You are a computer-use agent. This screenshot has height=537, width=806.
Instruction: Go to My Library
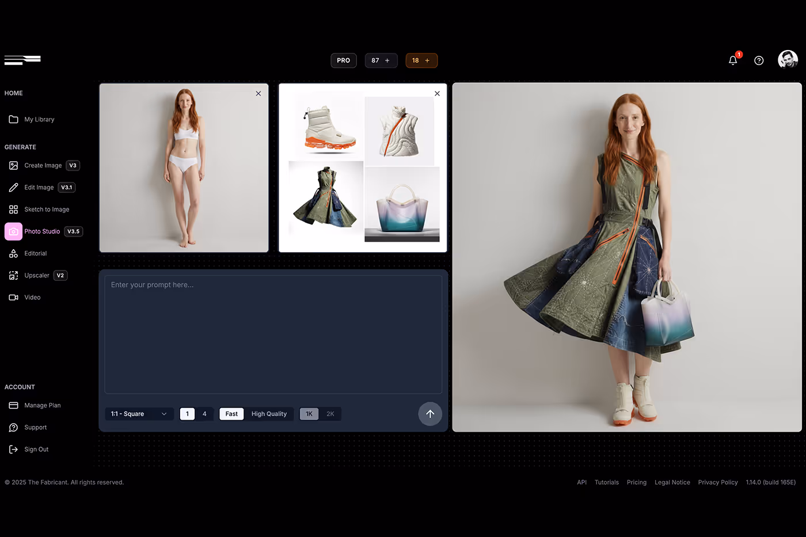click(39, 119)
